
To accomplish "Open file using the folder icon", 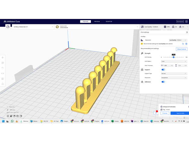I will 8,27.
